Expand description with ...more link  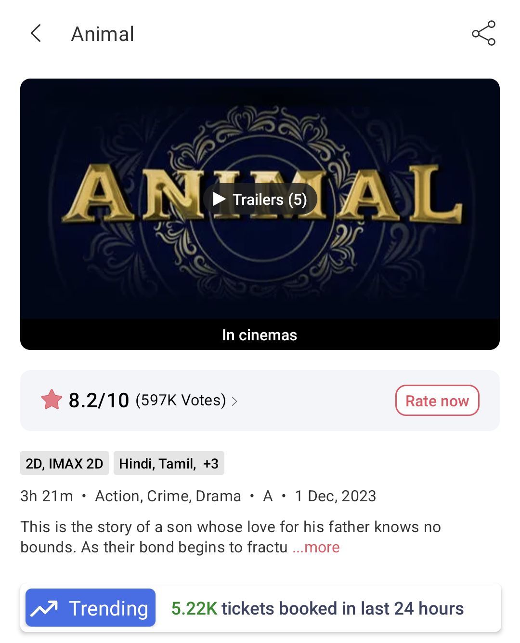316,547
